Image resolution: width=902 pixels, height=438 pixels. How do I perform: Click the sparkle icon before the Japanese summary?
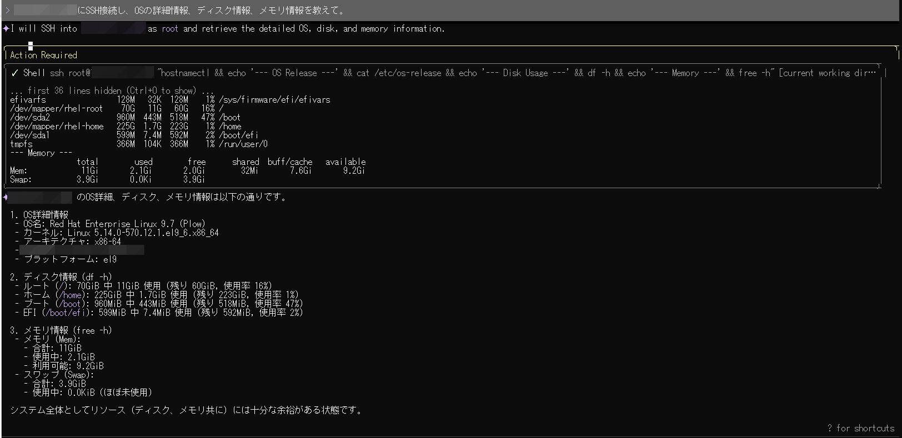pyautogui.click(x=6, y=197)
